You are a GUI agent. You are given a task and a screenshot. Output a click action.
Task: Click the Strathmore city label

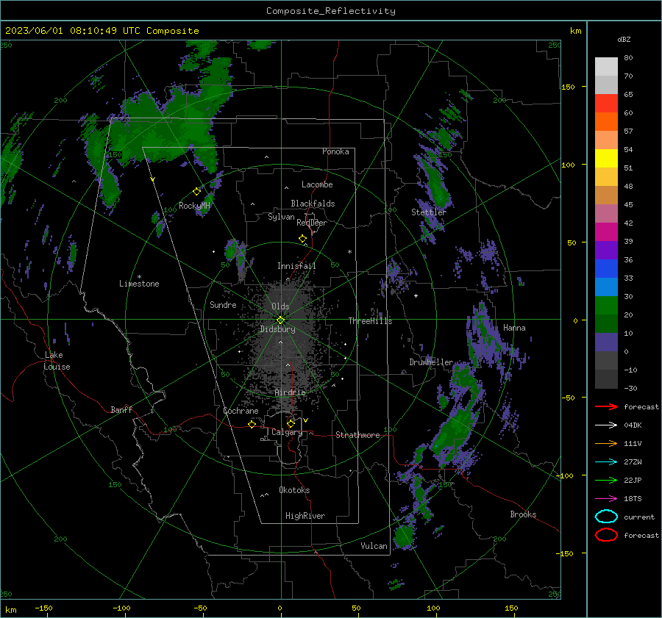pos(357,435)
